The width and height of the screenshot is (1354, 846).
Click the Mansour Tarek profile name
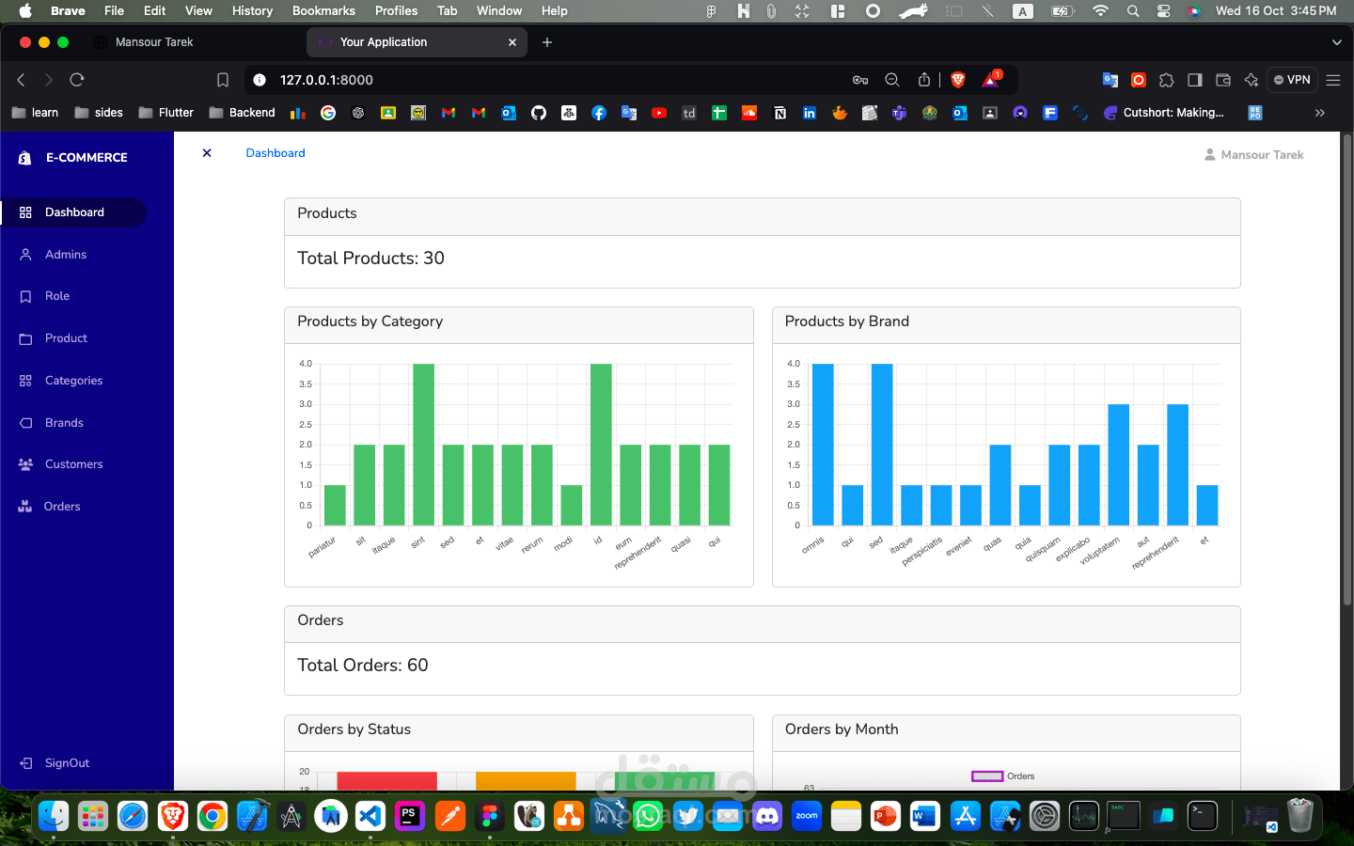tap(1261, 154)
